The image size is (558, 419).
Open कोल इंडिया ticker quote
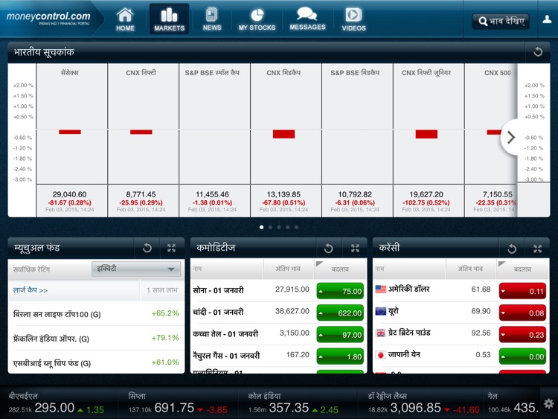293,403
